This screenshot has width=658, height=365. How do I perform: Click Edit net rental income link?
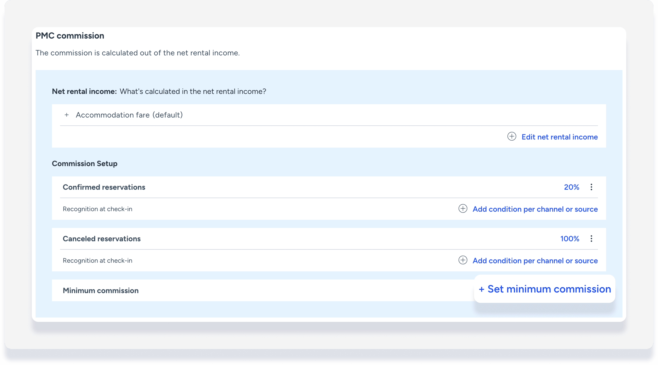(559, 137)
